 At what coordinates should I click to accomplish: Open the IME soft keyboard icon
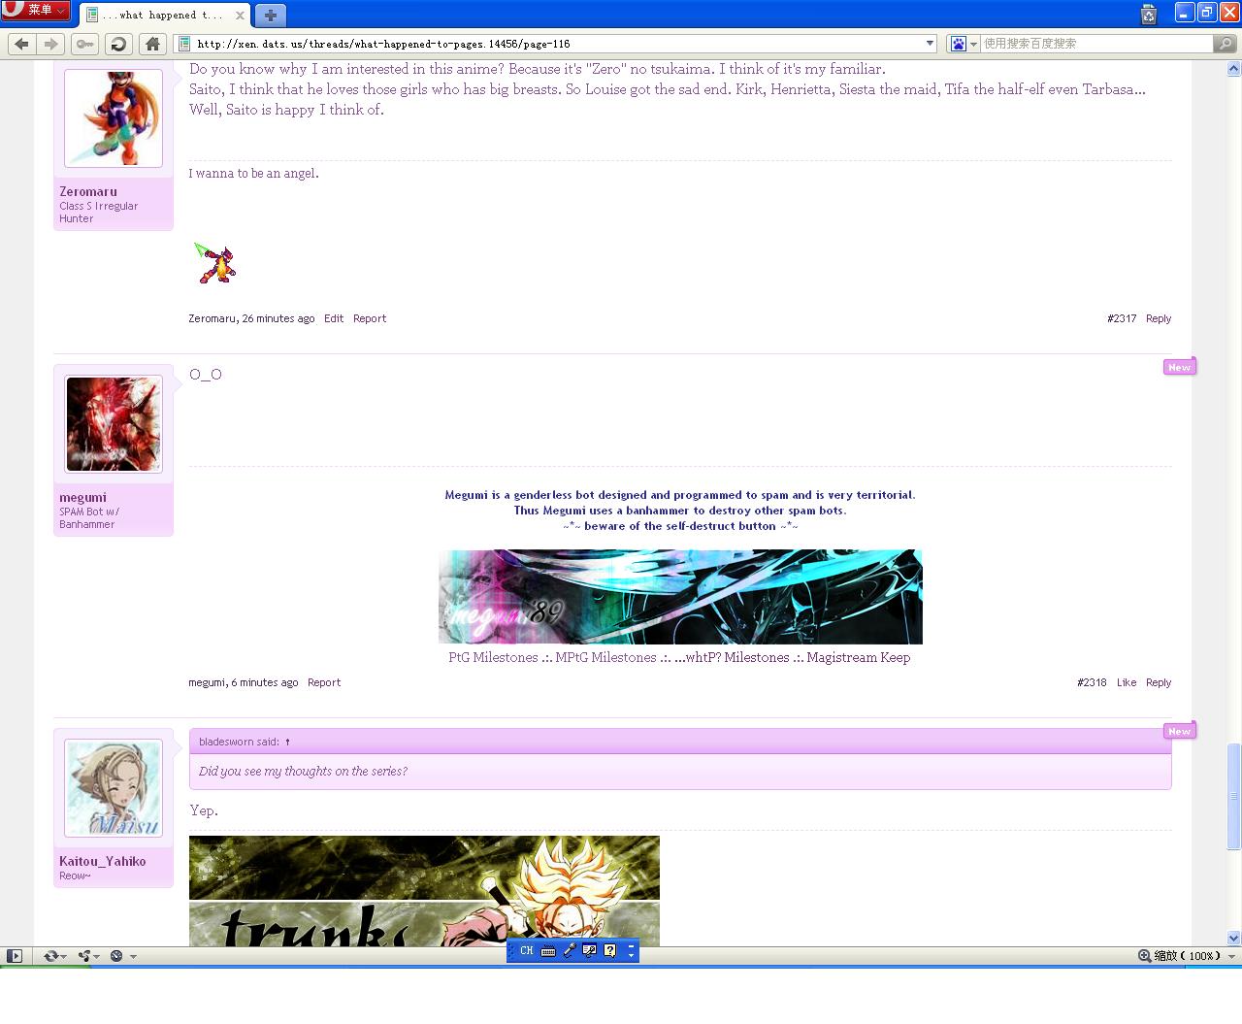coord(548,951)
